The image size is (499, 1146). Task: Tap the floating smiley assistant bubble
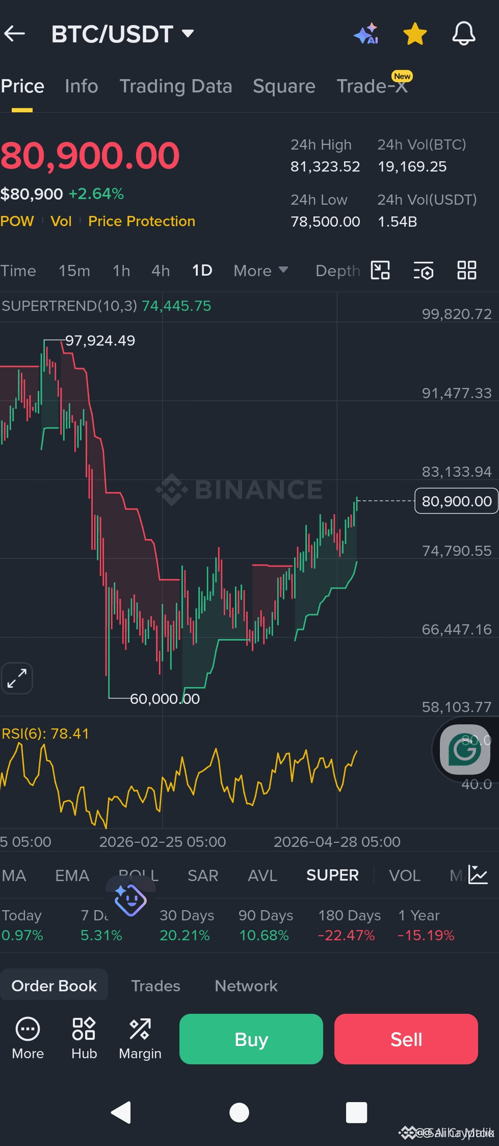click(x=130, y=900)
